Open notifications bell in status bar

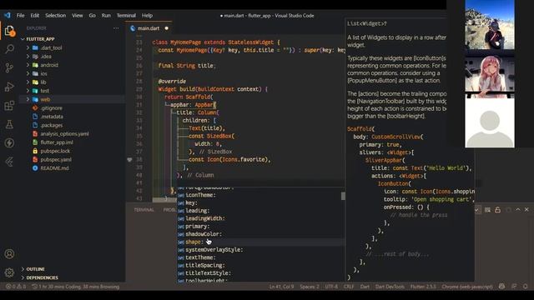pos(526,287)
